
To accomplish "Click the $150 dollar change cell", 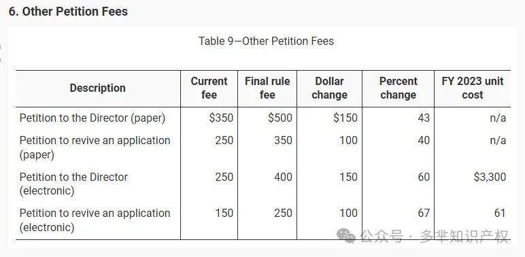I will click(345, 118).
